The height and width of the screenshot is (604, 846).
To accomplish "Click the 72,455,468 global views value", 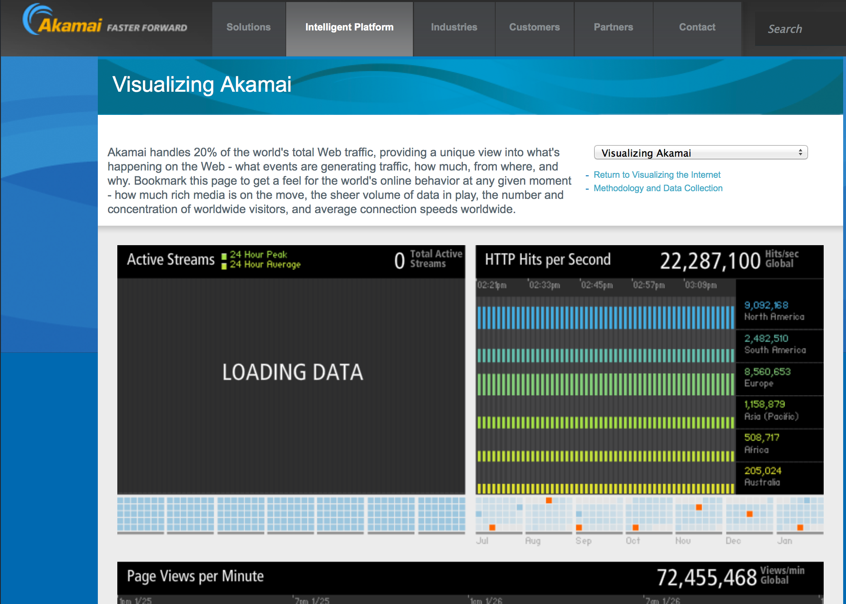I will [x=707, y=577].
